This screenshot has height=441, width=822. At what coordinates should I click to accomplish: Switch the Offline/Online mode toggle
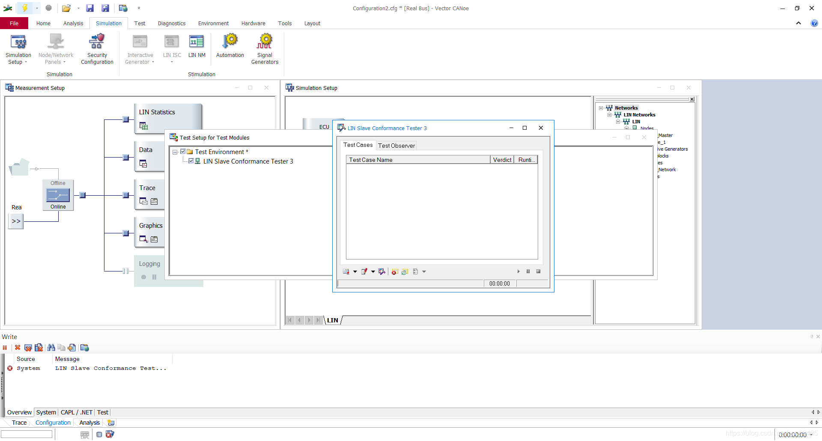(x=58, y=195)
